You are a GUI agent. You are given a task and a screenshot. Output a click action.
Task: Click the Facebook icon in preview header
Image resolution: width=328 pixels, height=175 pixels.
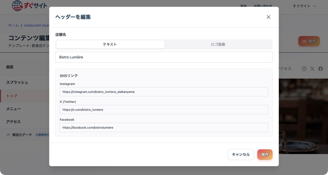point(320,69)
